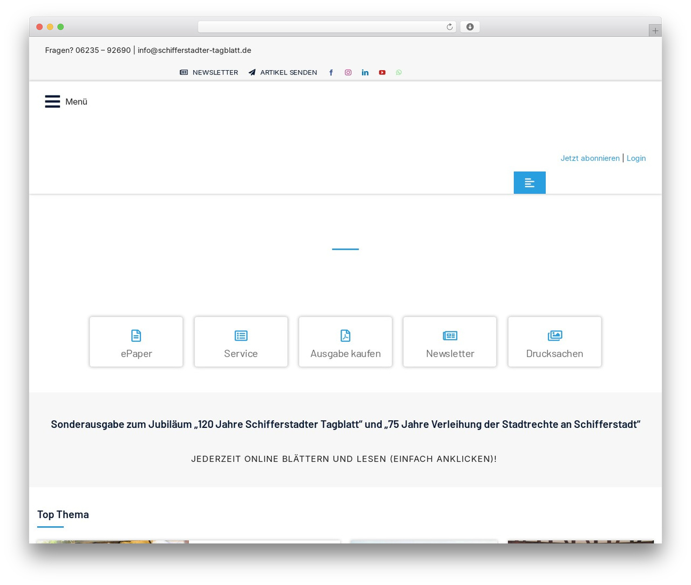Click the Facebook icon in top bar
This screenshot has height=585, width=691.
[331, 72]
